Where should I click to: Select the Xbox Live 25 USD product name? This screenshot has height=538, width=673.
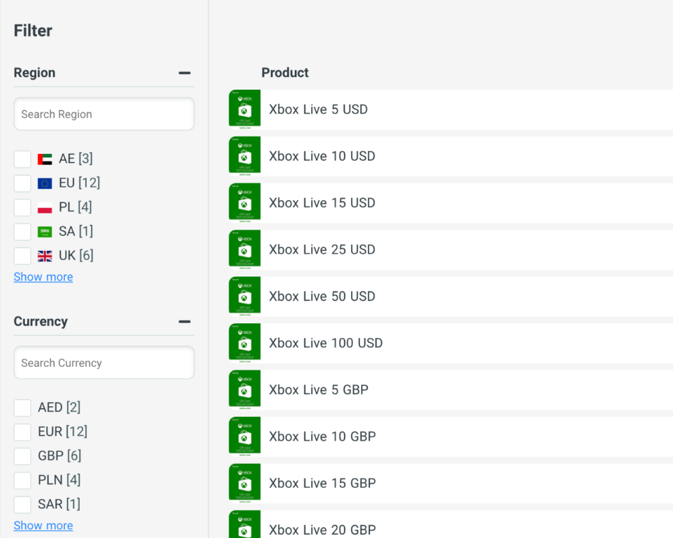(x=322, y=250)
